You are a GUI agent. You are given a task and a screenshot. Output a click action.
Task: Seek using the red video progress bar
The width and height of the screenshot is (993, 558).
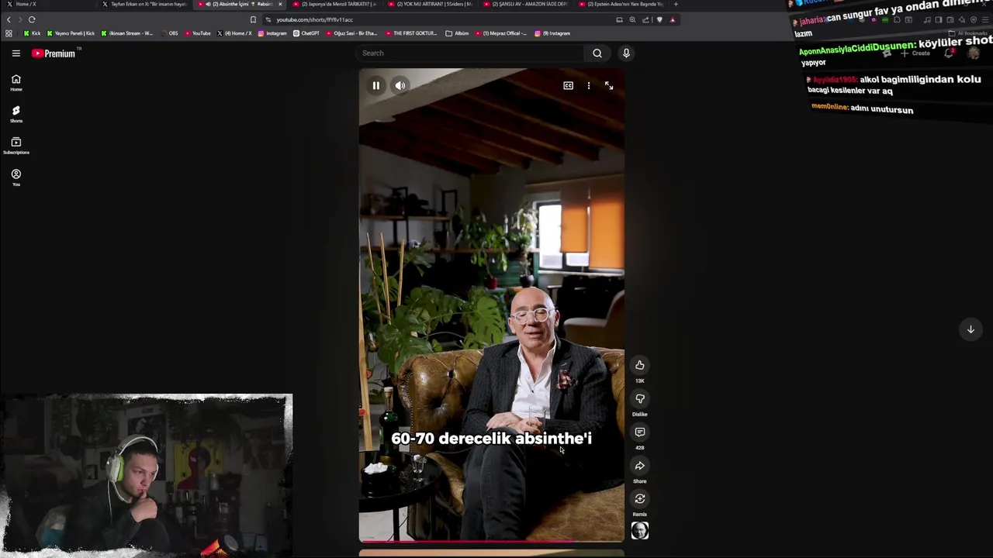[491, 541]
